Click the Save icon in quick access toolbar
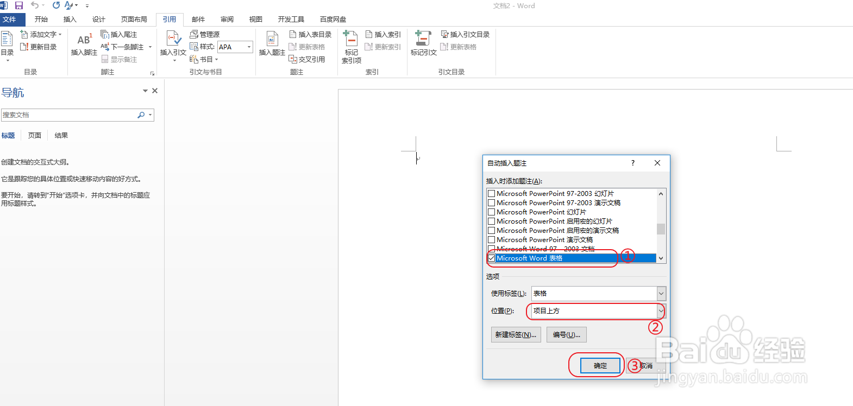Viewport: 853px width, 406px height. (x=19, y=5)
